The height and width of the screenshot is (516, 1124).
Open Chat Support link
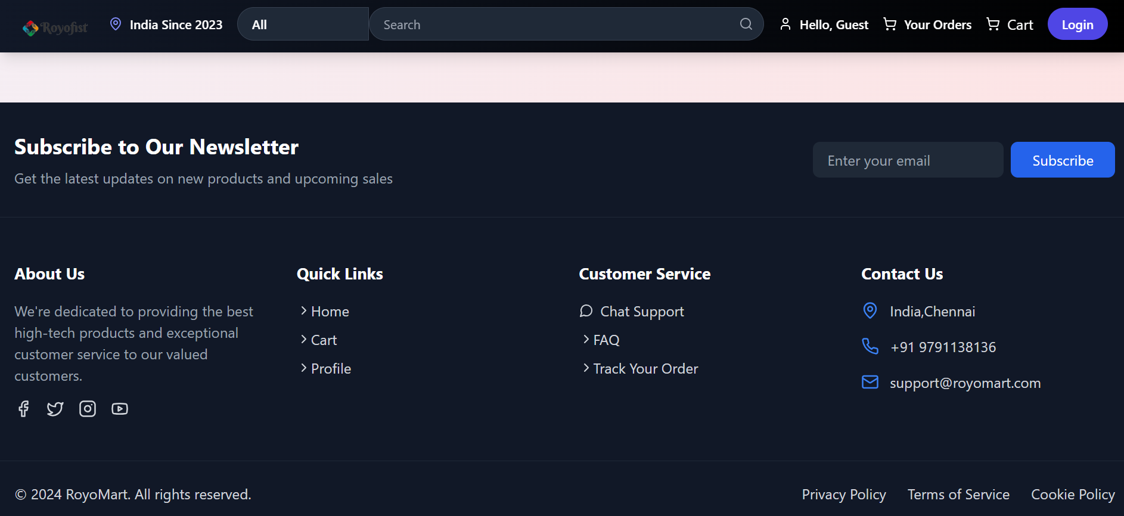[x=641, y=312]
